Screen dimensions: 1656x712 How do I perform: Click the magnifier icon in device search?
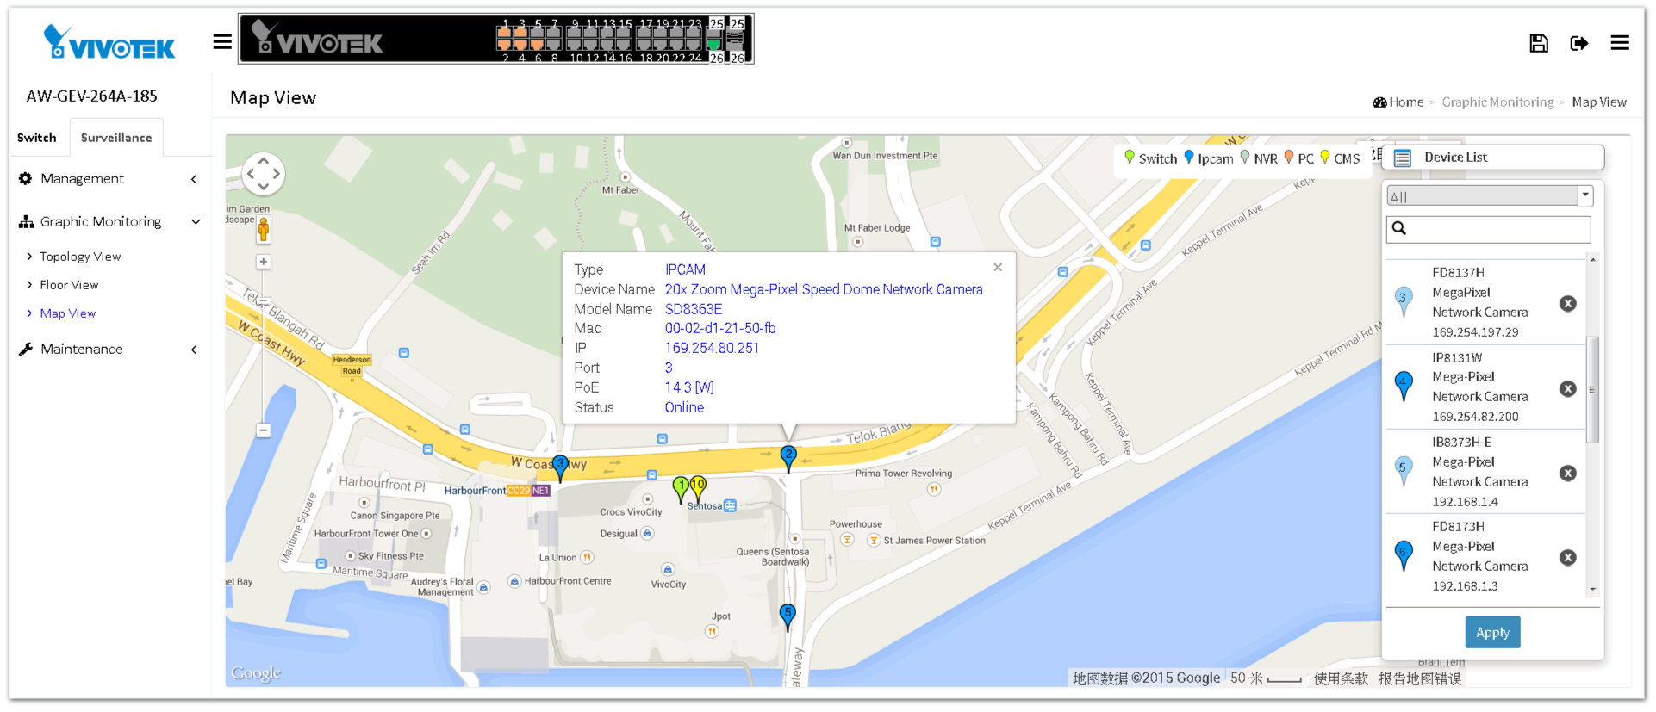(x=1399, y=228)
